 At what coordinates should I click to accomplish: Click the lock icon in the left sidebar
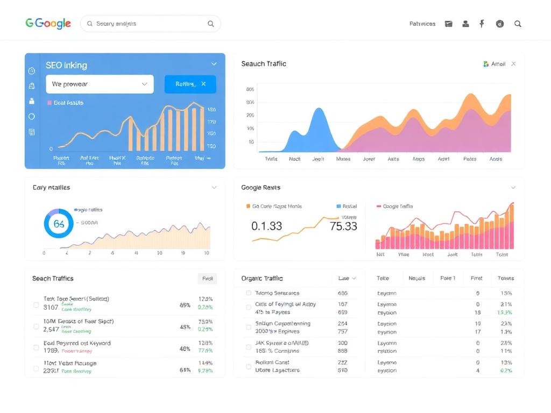coord(32,101)
